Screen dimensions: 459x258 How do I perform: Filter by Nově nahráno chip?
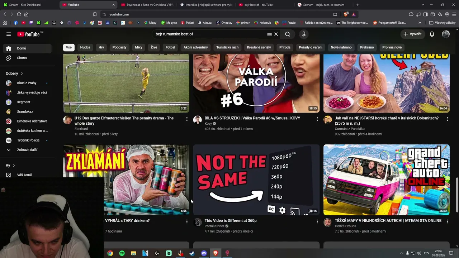pyautogui.click(x=341, y=47)
